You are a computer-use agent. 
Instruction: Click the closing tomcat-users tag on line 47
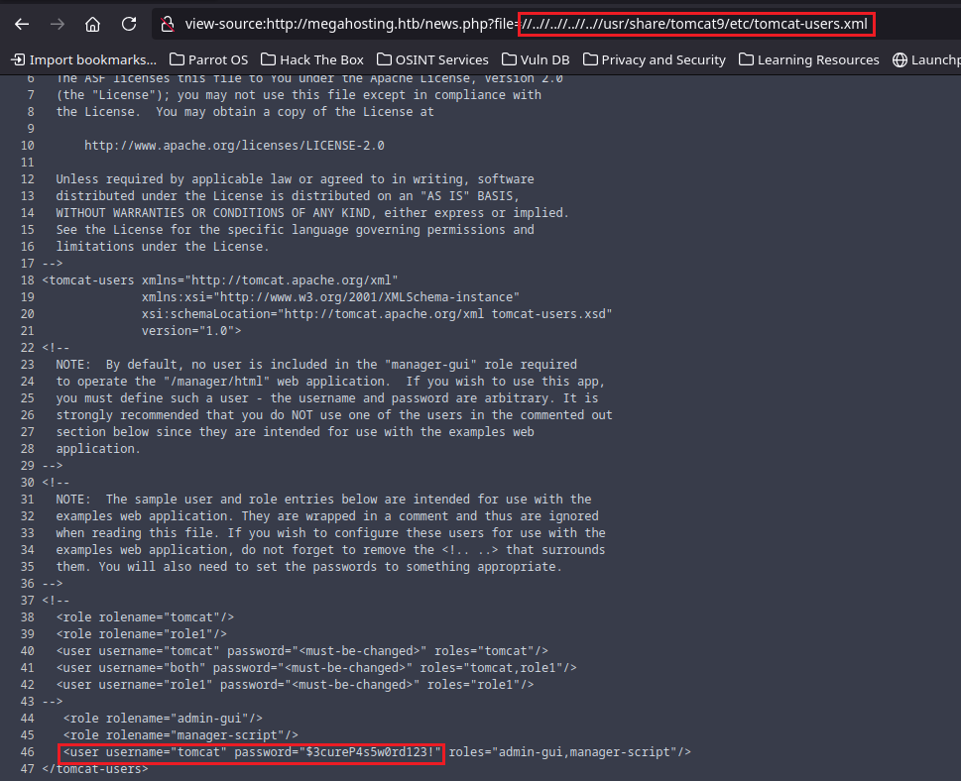pyautogui.click(x=94, y=769)
